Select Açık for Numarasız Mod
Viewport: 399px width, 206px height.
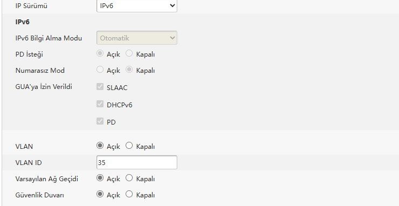tap(100, 70)
